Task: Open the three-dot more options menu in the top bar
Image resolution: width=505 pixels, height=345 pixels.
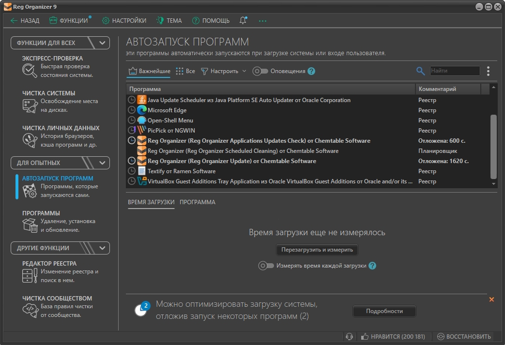Action: coord(262,21)
